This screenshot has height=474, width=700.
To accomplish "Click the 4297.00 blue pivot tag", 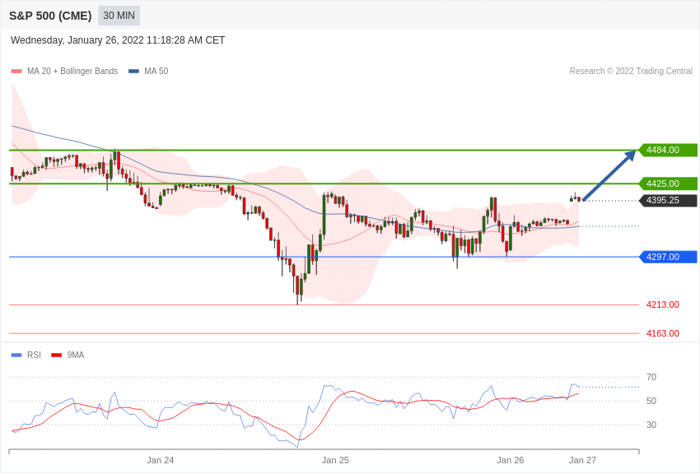I will click(669, 257).
